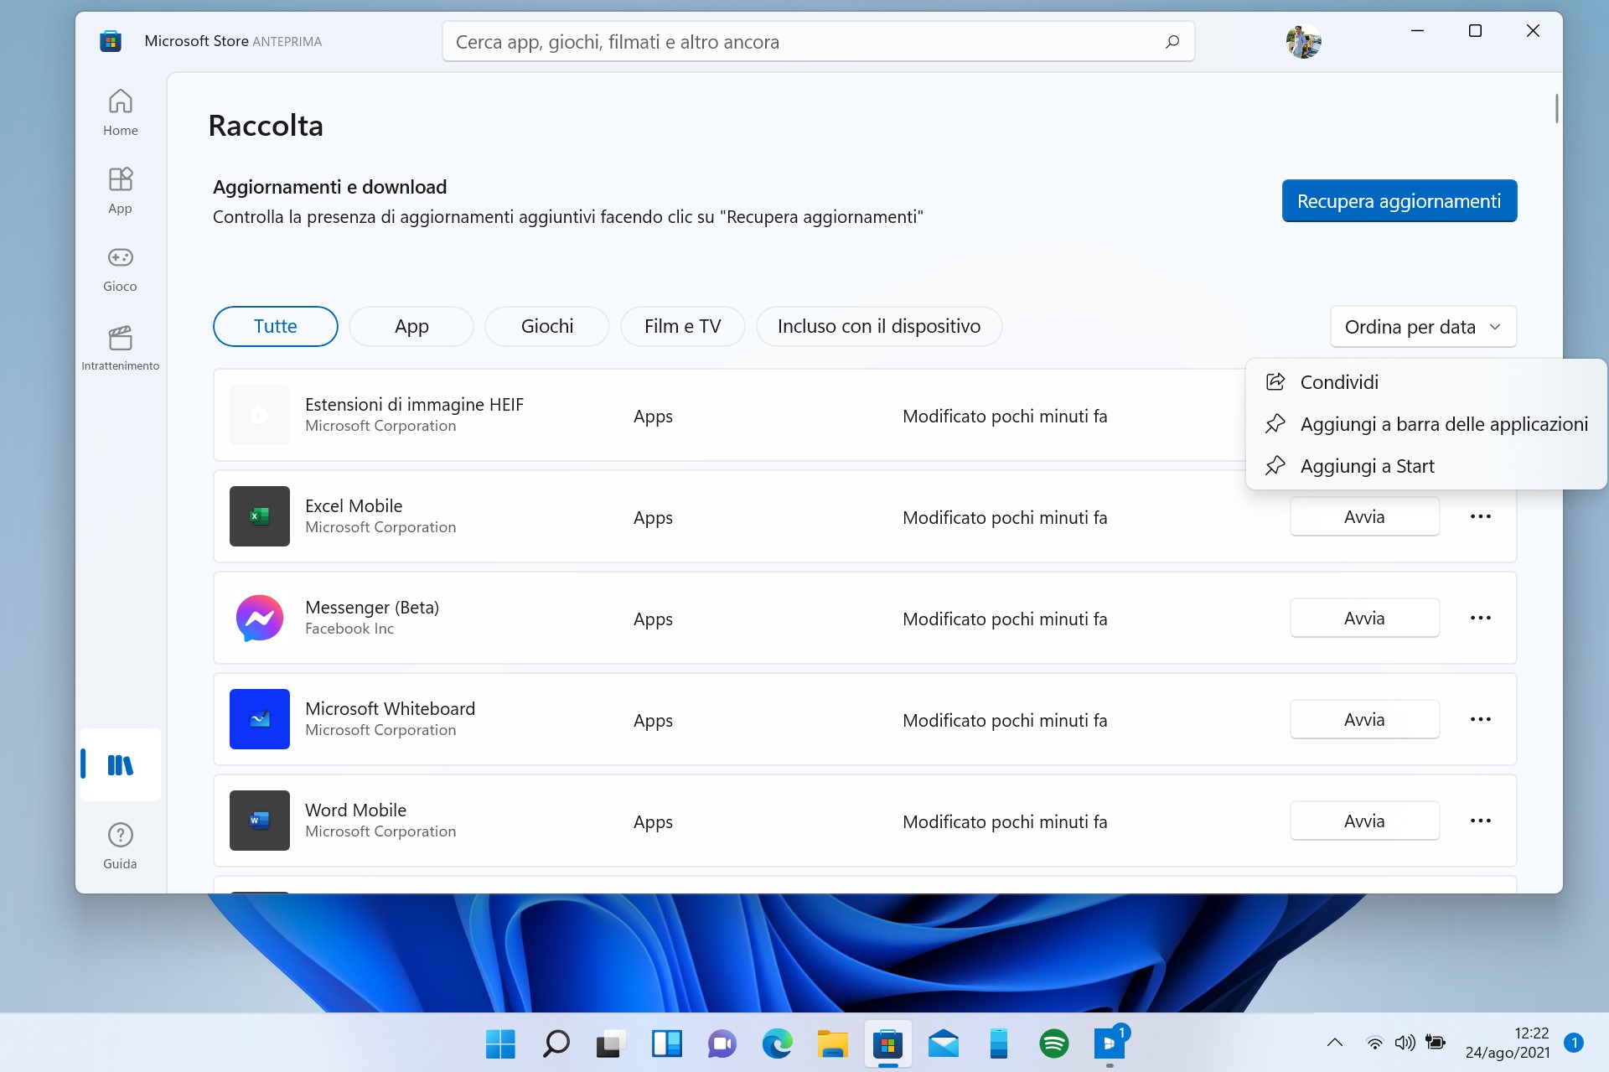Open more options for Messenger (Beta)

tap(1481, 618)
